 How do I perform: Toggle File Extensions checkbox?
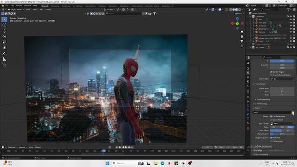pyautogui.click(x=271, y=116)
